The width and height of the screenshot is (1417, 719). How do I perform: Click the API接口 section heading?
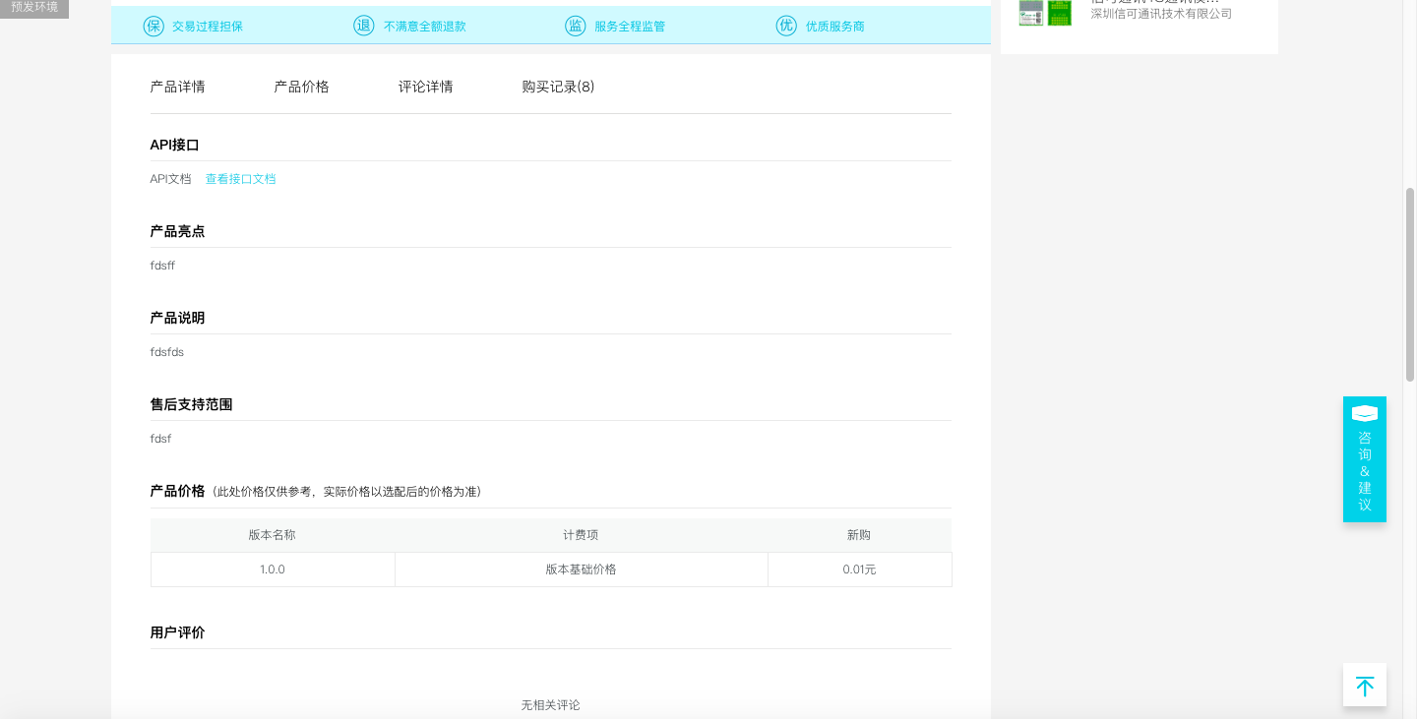click(175, 145)
